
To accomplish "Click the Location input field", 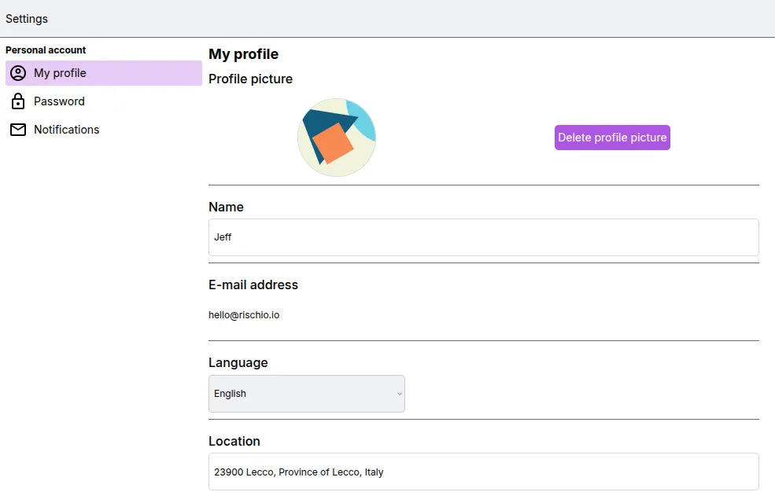I will coord(483,472).
